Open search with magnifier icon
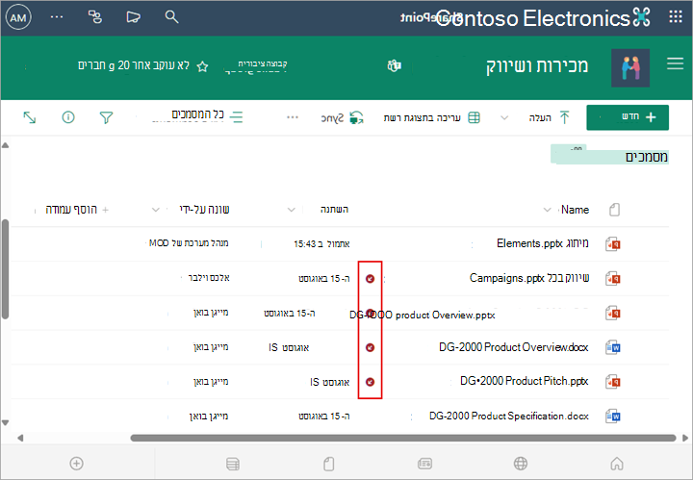Screen dimensions: 693x480 coord(171,17)
